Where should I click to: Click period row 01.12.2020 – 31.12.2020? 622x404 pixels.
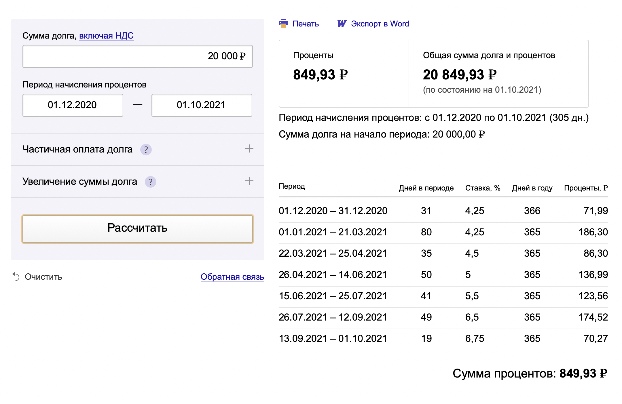443,211
